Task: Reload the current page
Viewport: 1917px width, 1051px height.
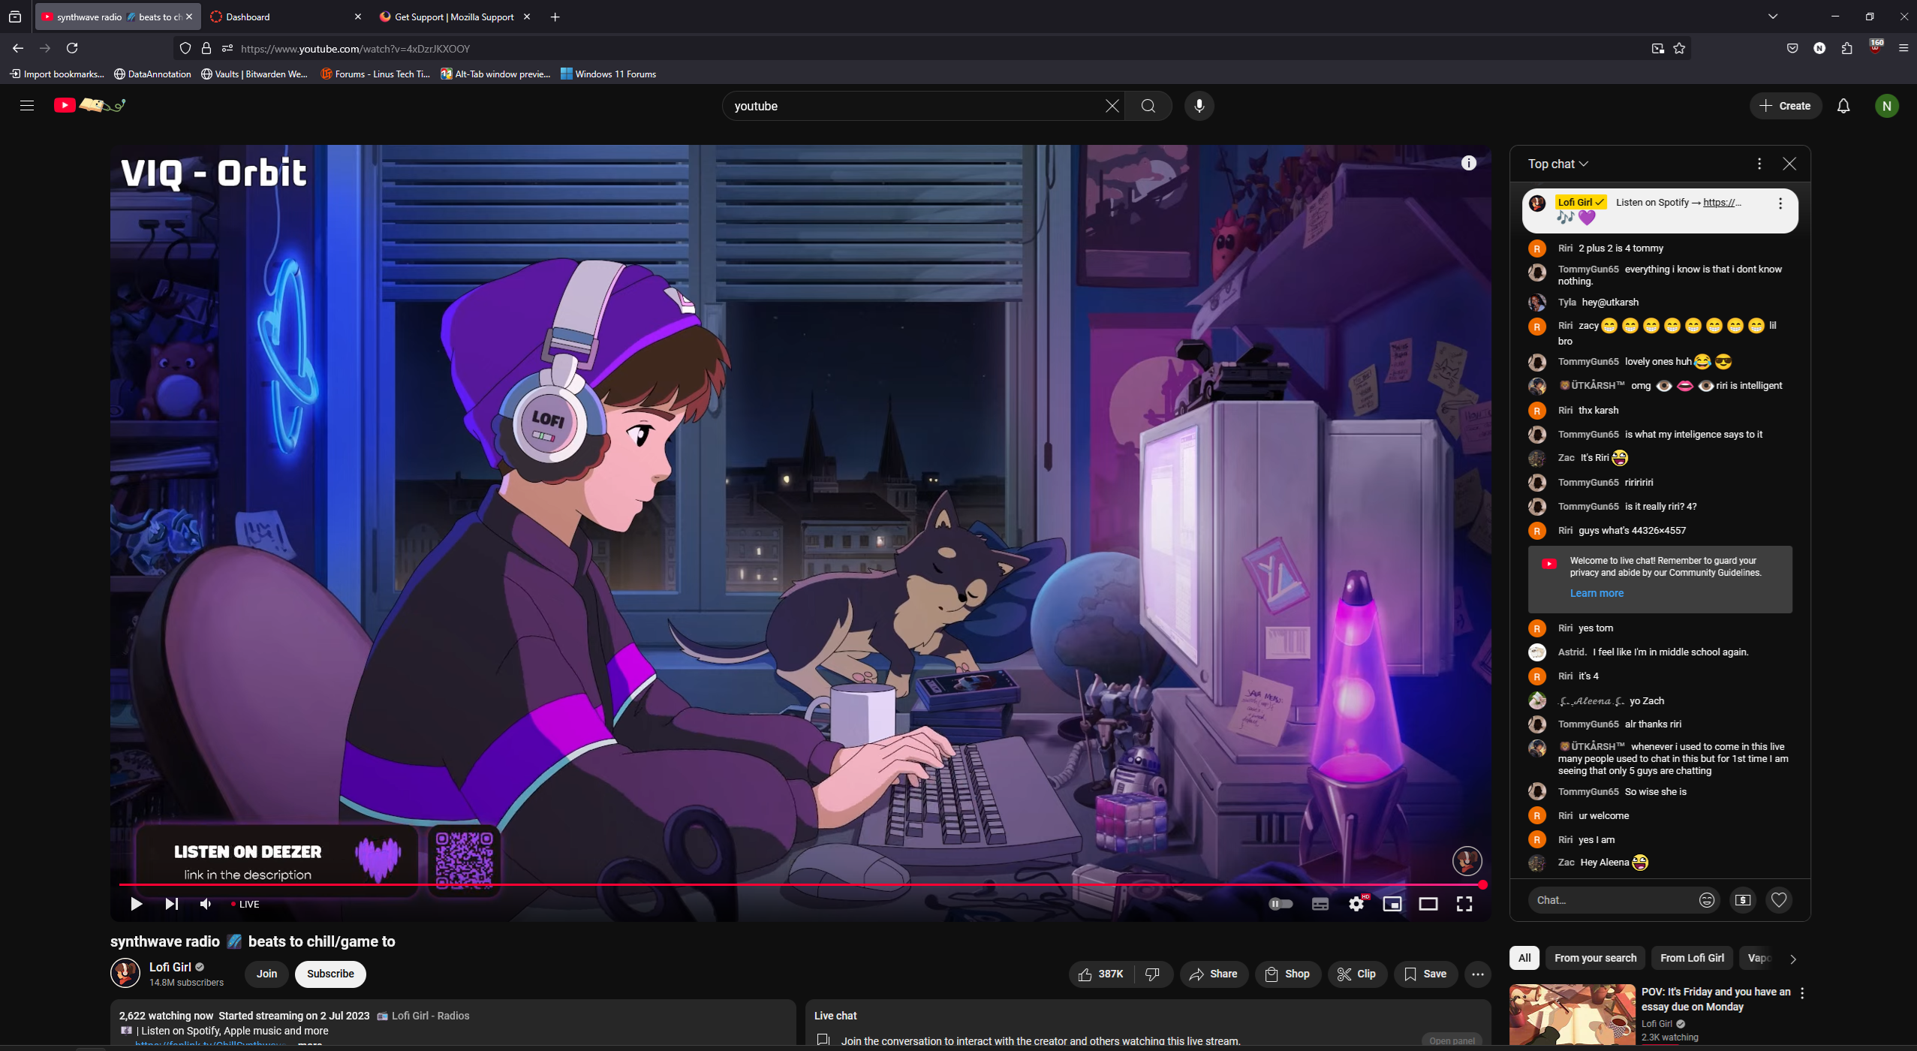Action: coord(72,48)
